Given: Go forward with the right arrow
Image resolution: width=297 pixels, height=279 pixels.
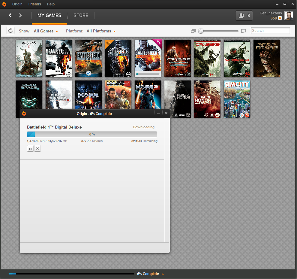Looking at the screenshot, I should click(20, 15).
